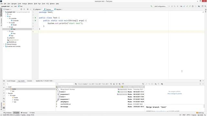The image size is (207, 116).
Task: Open the Build menu
Action: (36, 4)
